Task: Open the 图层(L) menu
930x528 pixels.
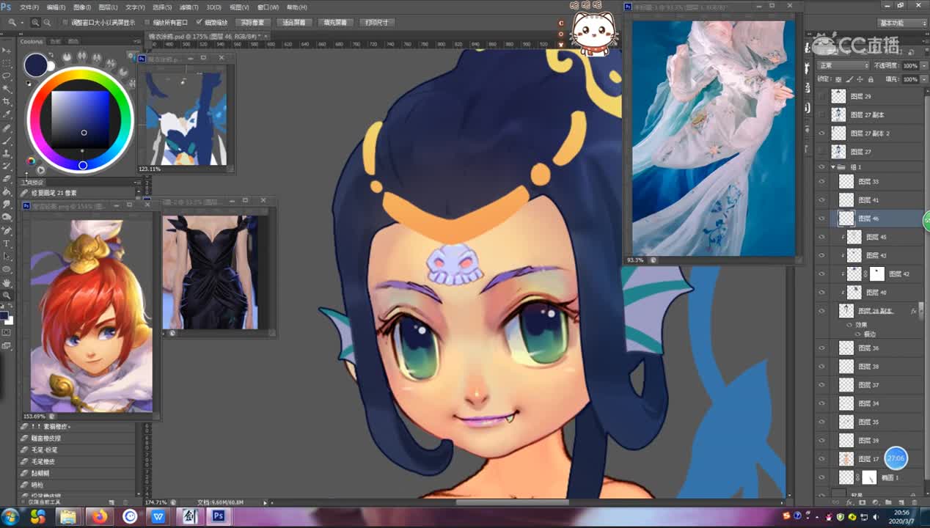Action: pos(106,7)
